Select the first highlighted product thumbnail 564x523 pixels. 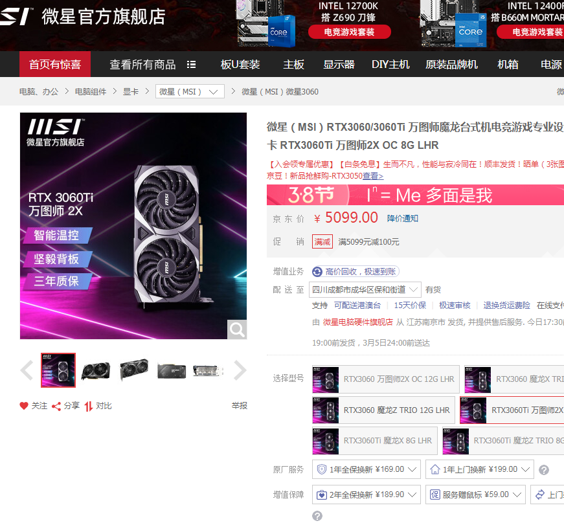(x=58, y=370)
